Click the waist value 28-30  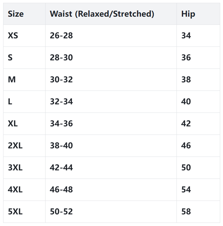[61, 58]
